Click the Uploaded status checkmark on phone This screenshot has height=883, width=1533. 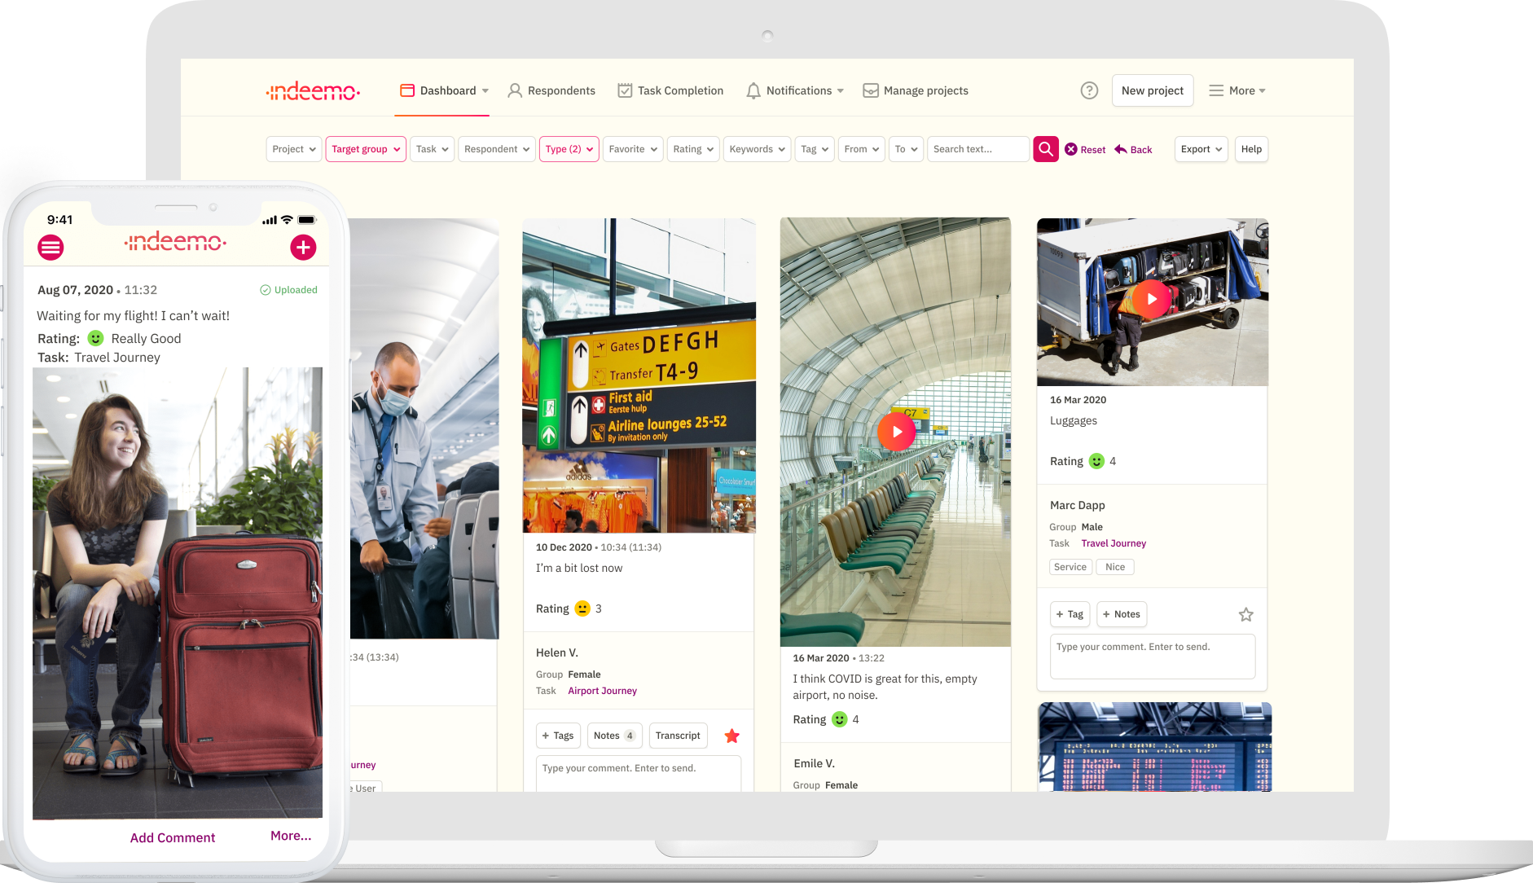[x=265, y=290]
